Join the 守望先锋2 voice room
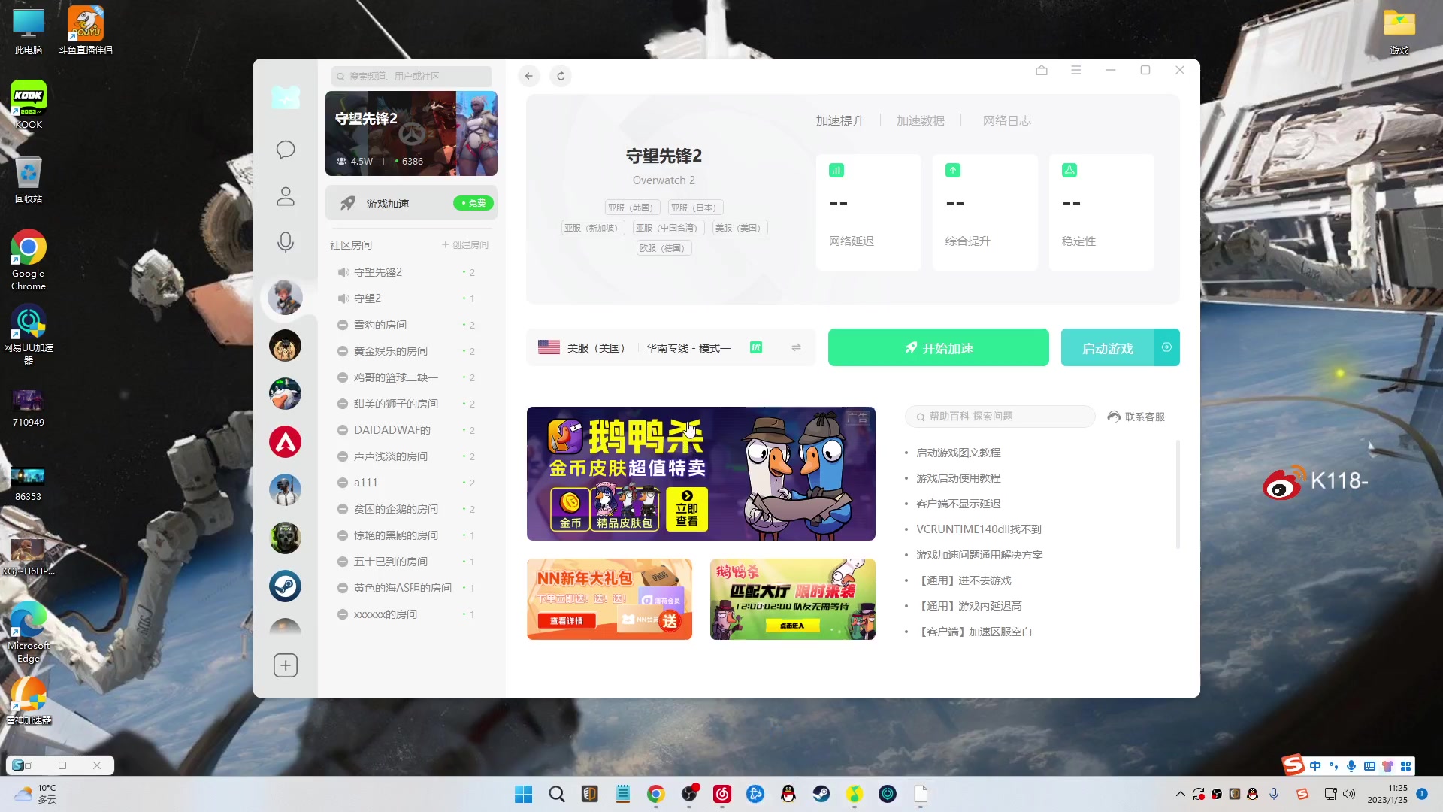The height and width of the screenshot is (812, 1443). pyautogui.click(x=411, y=272)
